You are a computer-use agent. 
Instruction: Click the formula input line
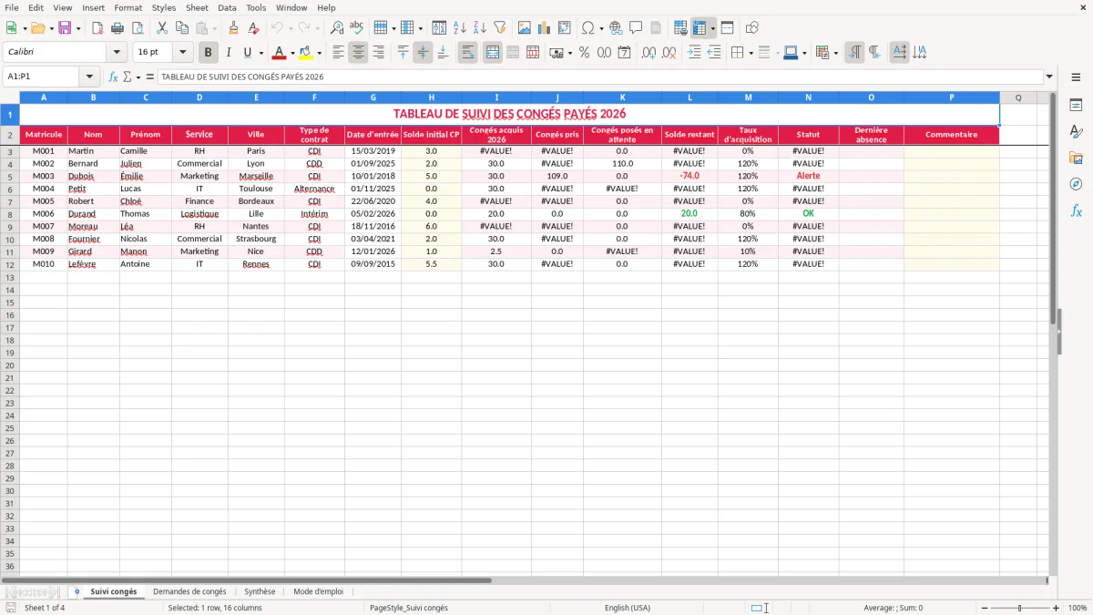(x=599, y=77)
